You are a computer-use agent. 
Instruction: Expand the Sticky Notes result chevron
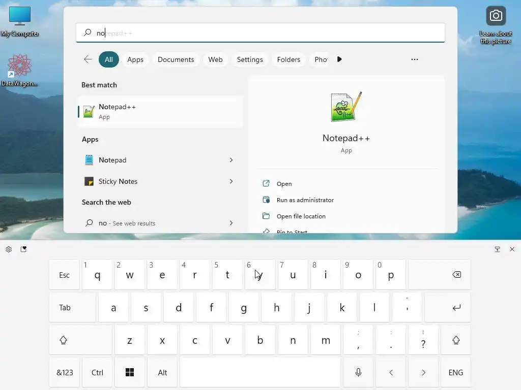click(231, 181)
